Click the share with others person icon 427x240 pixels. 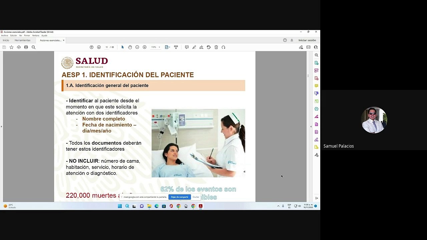pyautogui.click(x=316, y=47)
